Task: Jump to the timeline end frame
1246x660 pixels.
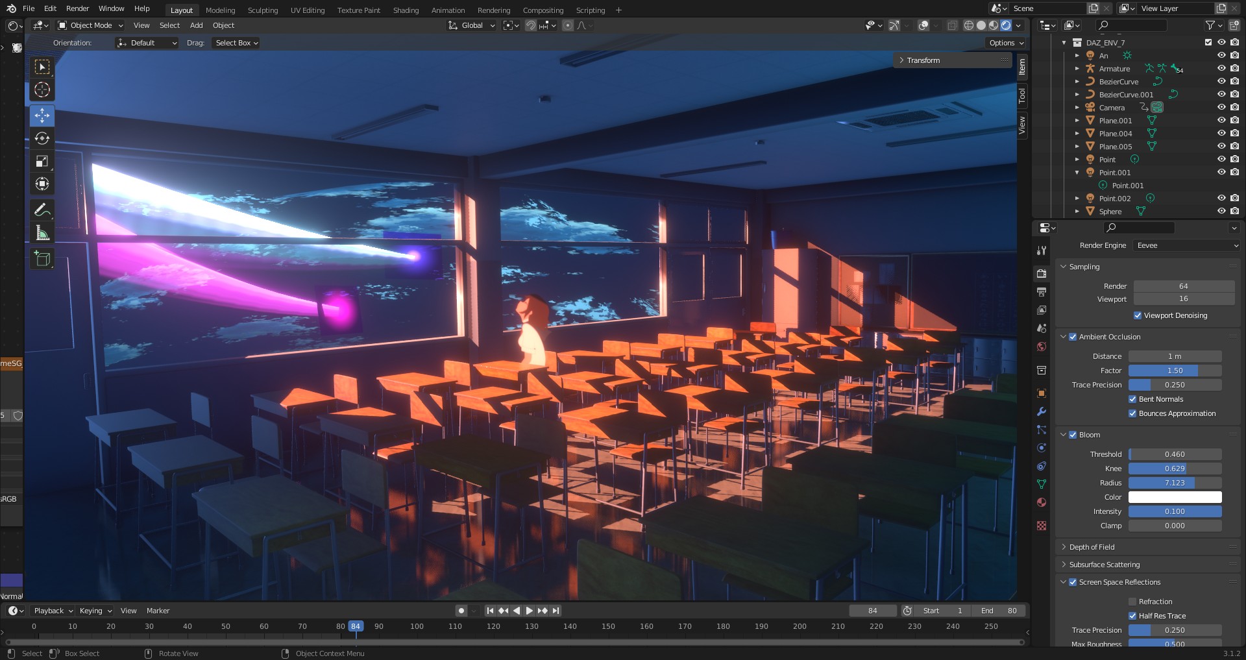Action: [556, 611]
